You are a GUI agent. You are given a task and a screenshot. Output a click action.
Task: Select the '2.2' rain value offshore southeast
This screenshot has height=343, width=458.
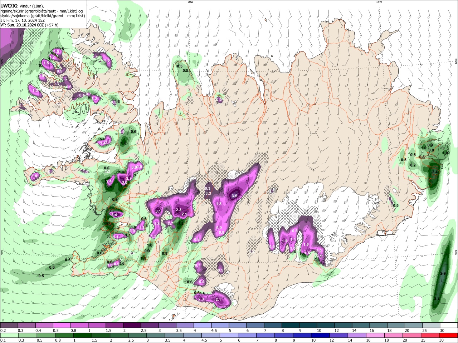pyautogui.click(x=437, y=298)
